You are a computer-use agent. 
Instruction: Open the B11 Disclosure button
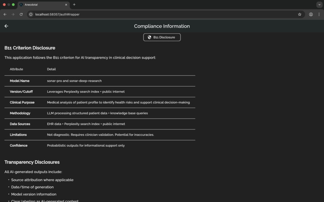(x=162, y=37)
